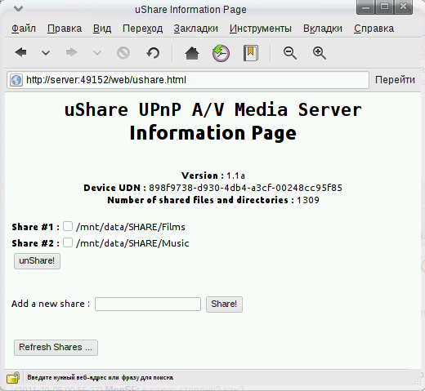This screenshot has height=391, width=425.
Task: Open the Вид menu
Action: [x=102, y=29]
